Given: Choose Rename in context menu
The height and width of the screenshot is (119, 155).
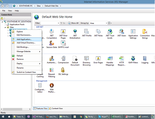Looking at the screenshot, I should point(27,68).
